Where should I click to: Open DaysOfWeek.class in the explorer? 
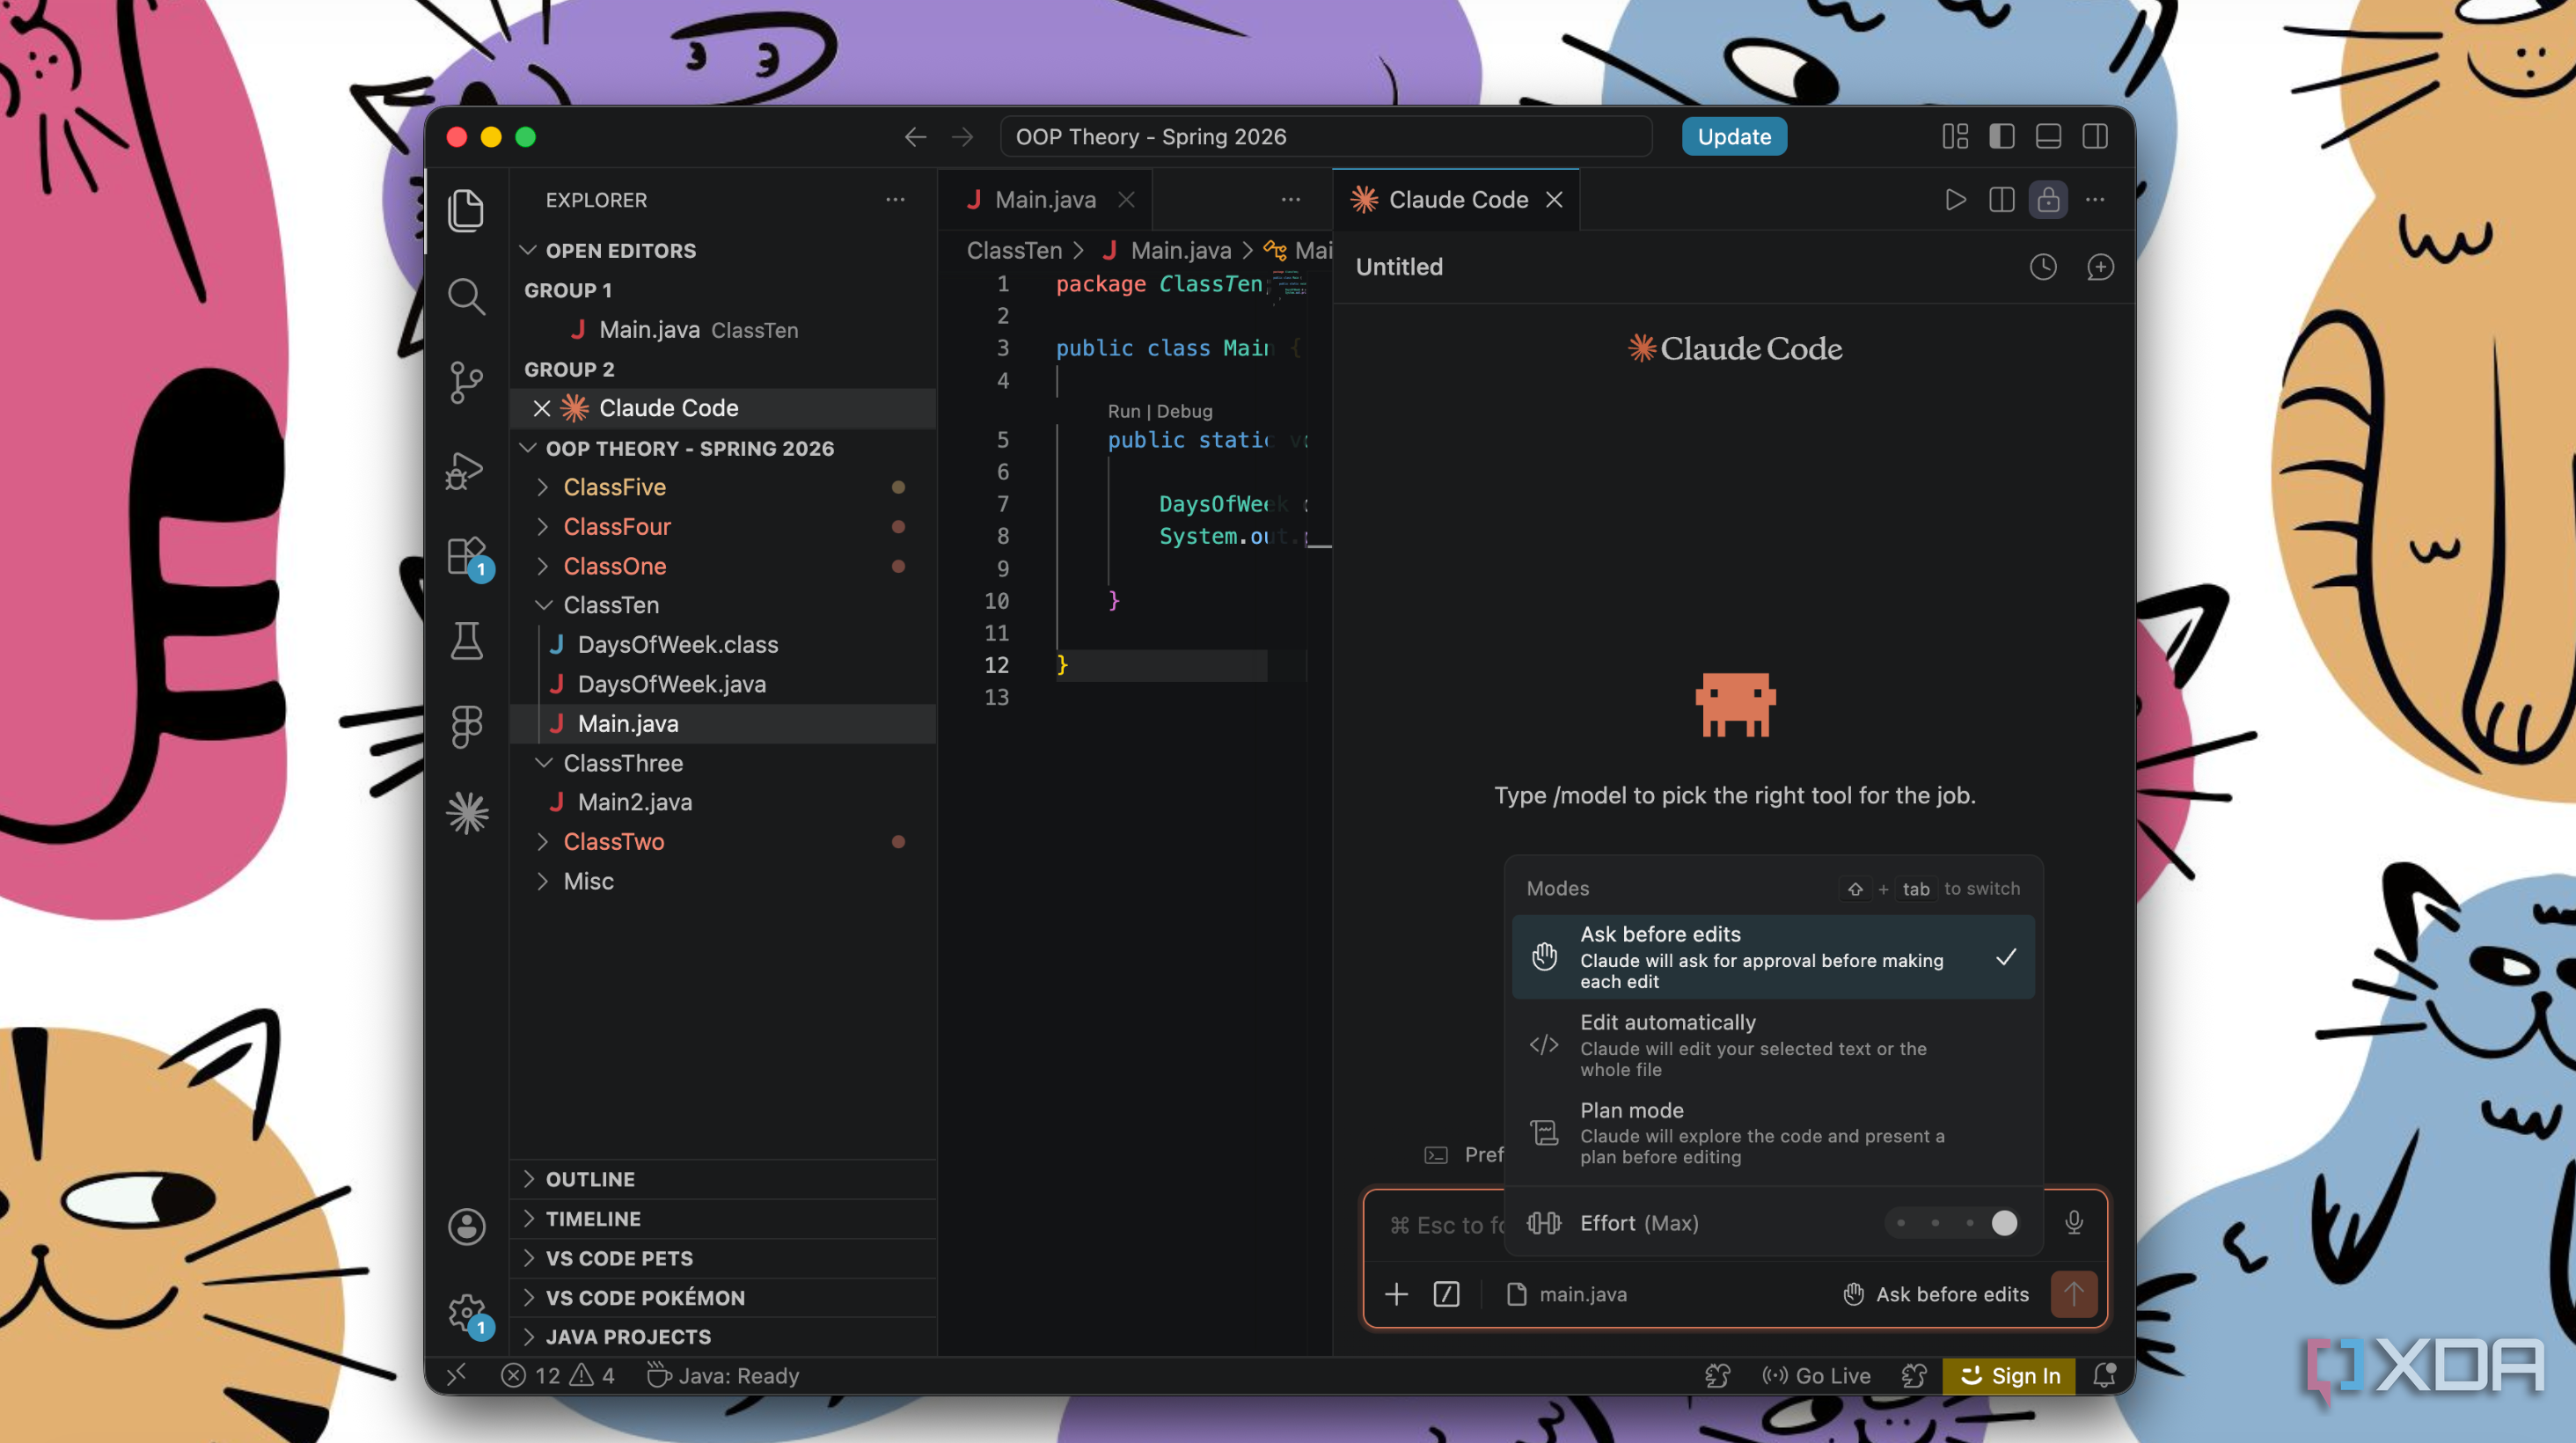coord(723,645)
